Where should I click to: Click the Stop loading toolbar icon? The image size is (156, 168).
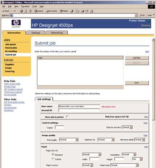pos(21,11)
